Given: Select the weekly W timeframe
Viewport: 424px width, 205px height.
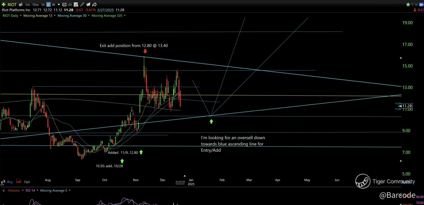Looking at the screenshot, I should pyautogui.click(x=54, y=5).
